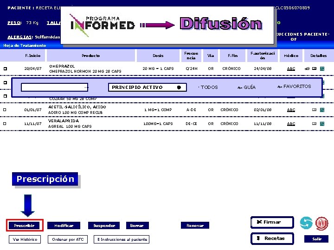Click authorization date 24/04/08
Screen dimensions: 334x250
point(263,69)
